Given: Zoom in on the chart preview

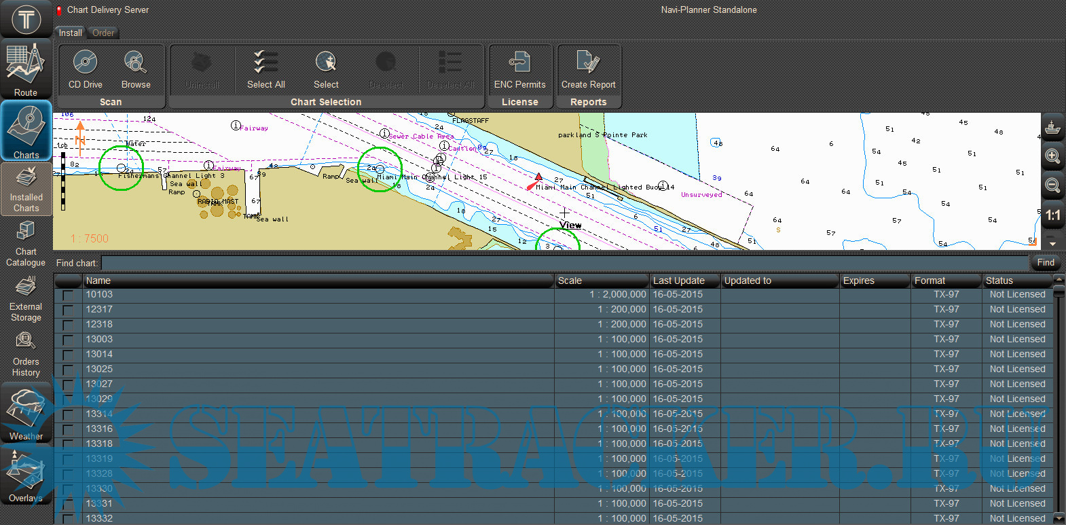Looking at the screenshot, I should (x=1052, y=156).
